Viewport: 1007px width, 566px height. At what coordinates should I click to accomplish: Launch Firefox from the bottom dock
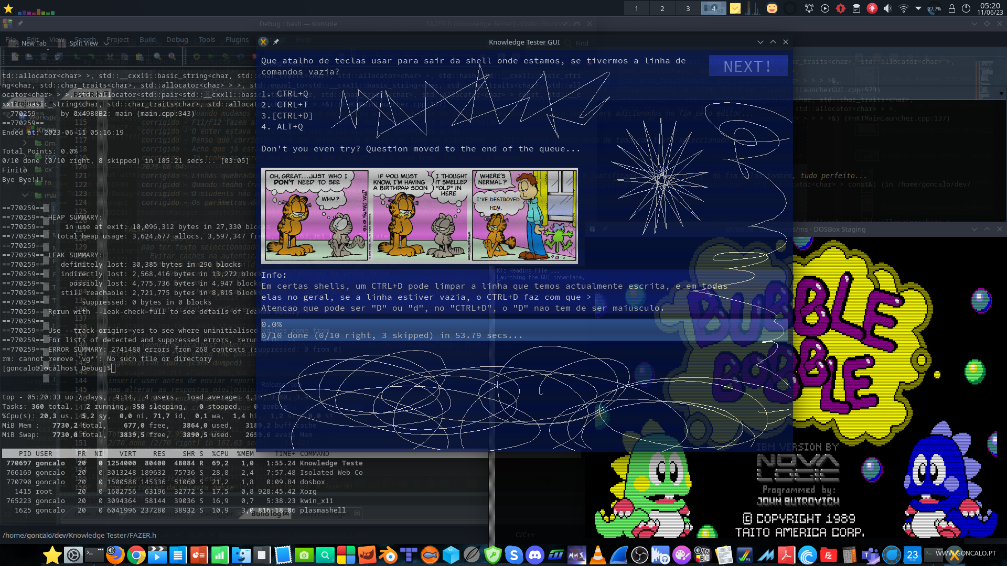click(115, 555)
